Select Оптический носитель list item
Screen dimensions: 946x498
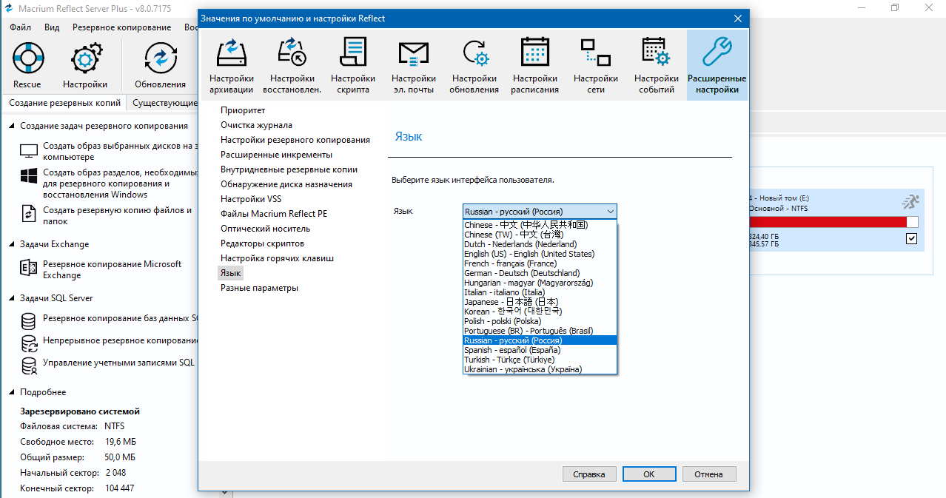pos(265,229)
